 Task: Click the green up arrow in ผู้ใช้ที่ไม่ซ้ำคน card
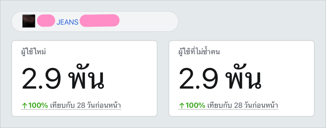182,106
